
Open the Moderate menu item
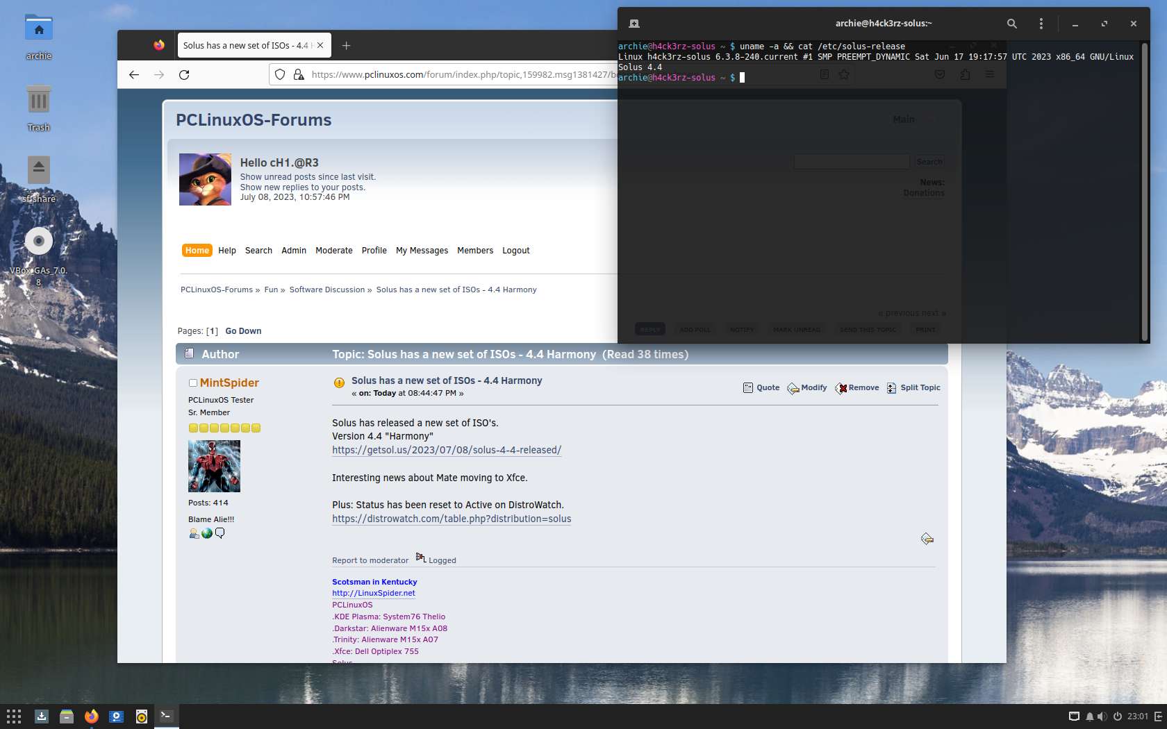pyautogui.click(x=334, y=251)
